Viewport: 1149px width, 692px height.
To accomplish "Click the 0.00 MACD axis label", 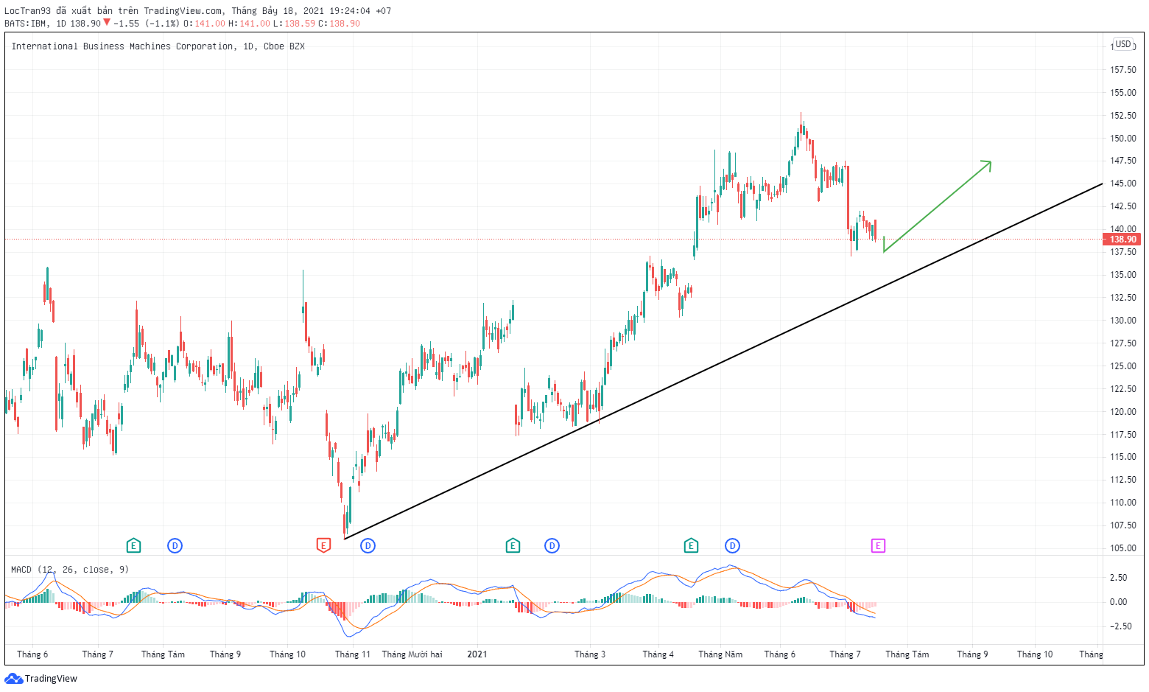I will click(x=1118, y=602).
